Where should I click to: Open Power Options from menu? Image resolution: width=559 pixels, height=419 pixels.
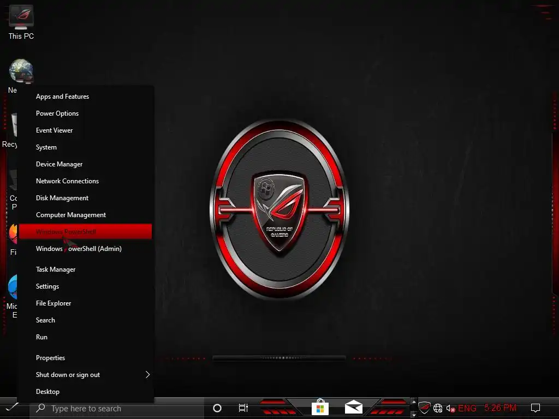tap(86, 113)
